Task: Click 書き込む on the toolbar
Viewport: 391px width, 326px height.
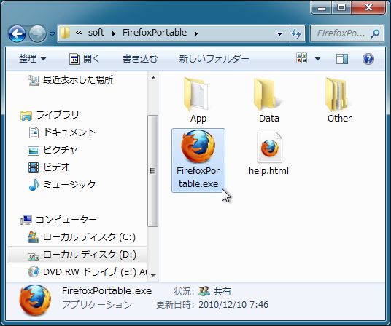Action: (140, 59)
